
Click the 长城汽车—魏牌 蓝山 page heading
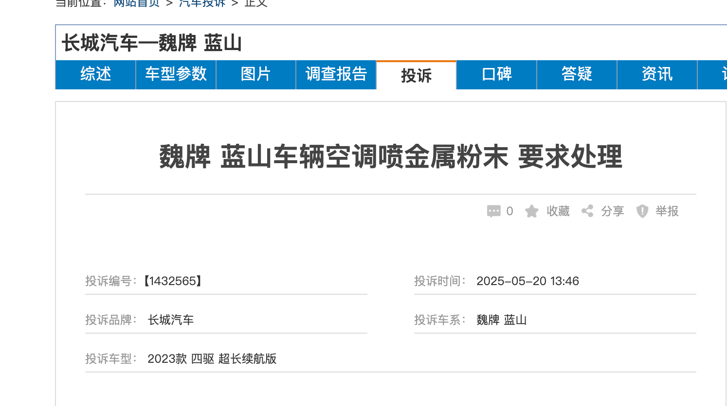tap(152, 43)
